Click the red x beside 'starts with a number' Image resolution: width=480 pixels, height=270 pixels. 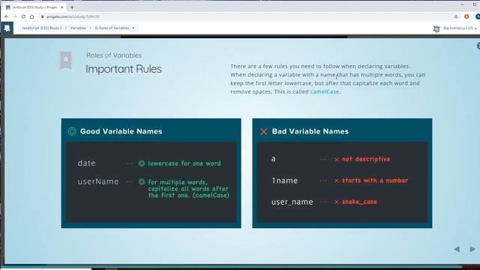coord(337,181)
